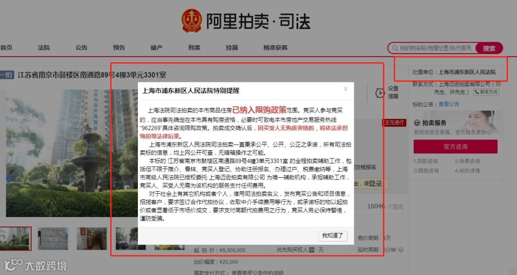The image size is (517, 275).
Task: Click the 我知道了 button in dialog
Action: 333,236
